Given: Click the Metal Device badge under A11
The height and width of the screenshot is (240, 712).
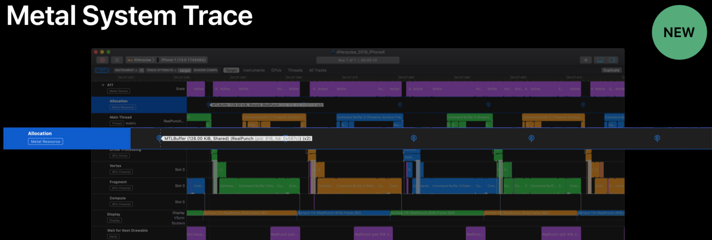Looking at the screenshot, I should (x=118, y=91).
